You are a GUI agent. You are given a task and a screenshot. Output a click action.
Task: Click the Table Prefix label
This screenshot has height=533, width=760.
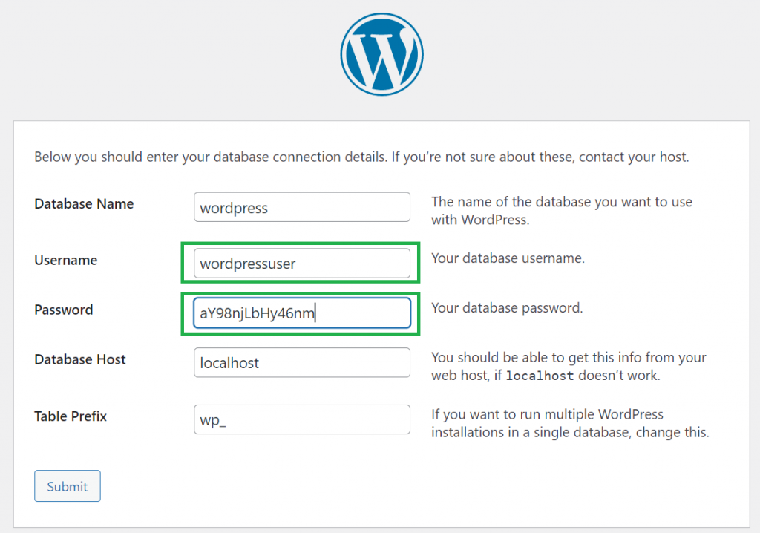(71, 416)
